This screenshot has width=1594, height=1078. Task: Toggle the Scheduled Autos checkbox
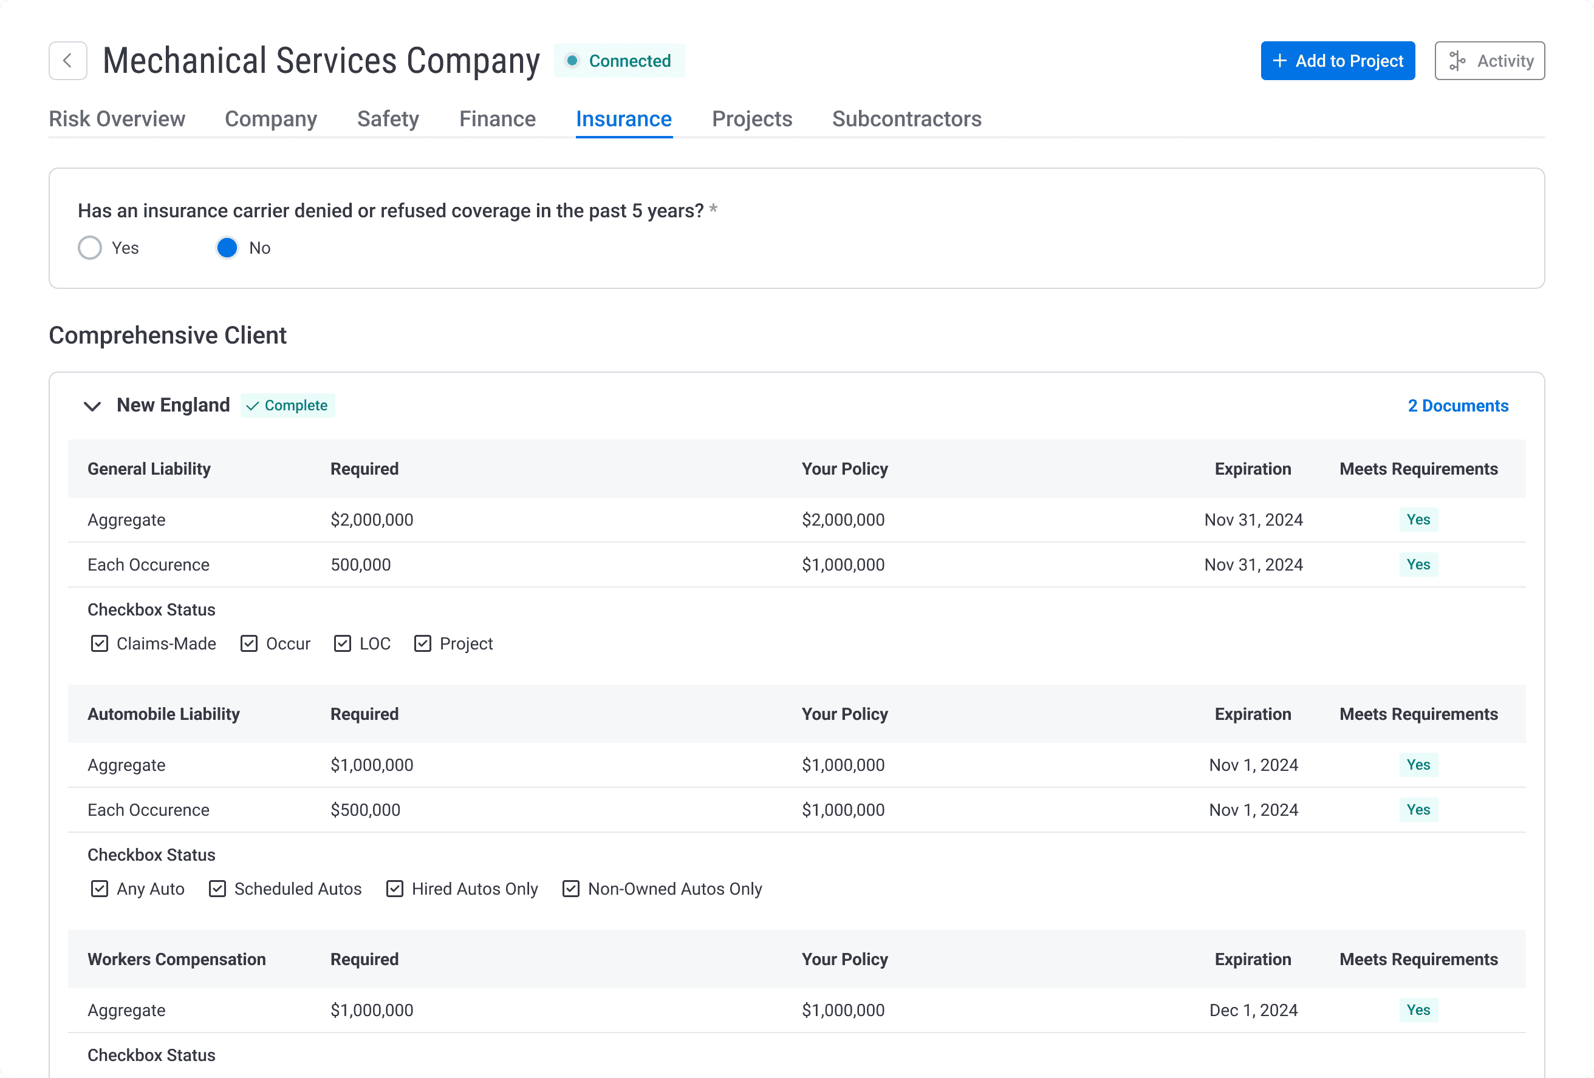[x=217, y=889]
